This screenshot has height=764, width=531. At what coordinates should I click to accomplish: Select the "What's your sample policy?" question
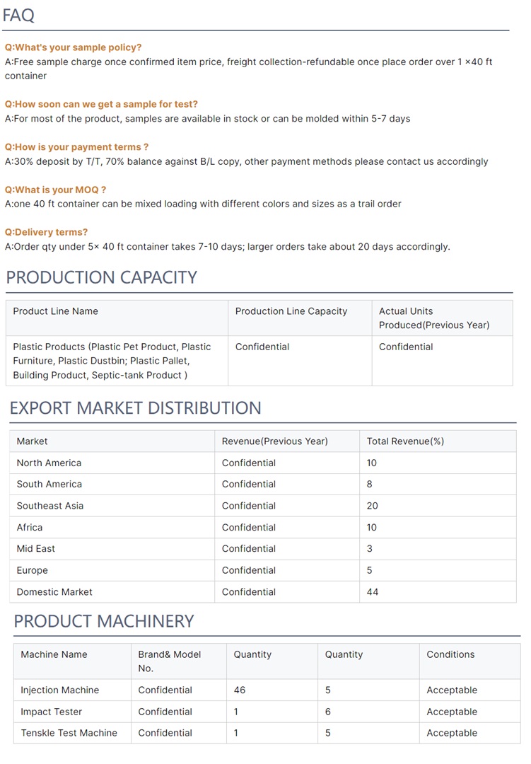click(x=73, y=47)
